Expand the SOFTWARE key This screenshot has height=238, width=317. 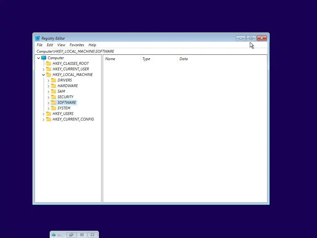(x=48, y=103)
